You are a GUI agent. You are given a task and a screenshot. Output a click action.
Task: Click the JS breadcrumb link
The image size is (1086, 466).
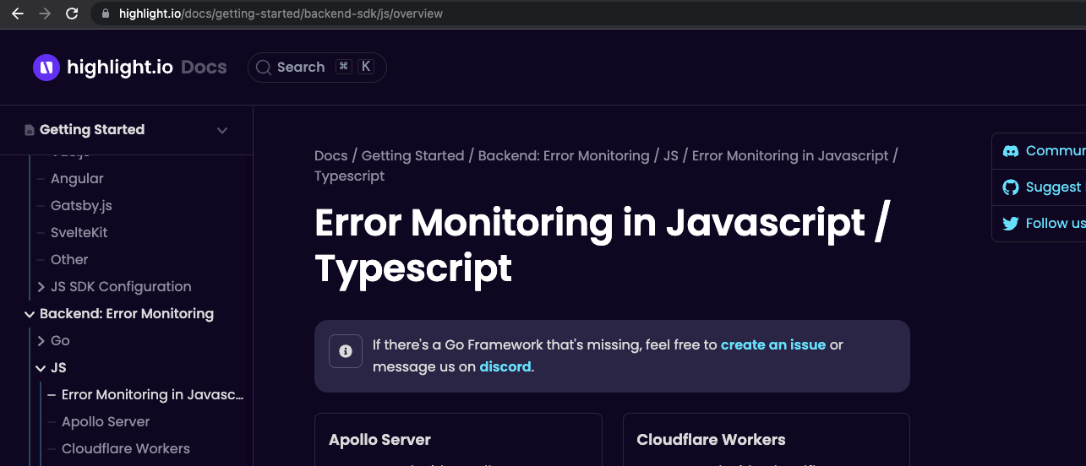[670, 156]
